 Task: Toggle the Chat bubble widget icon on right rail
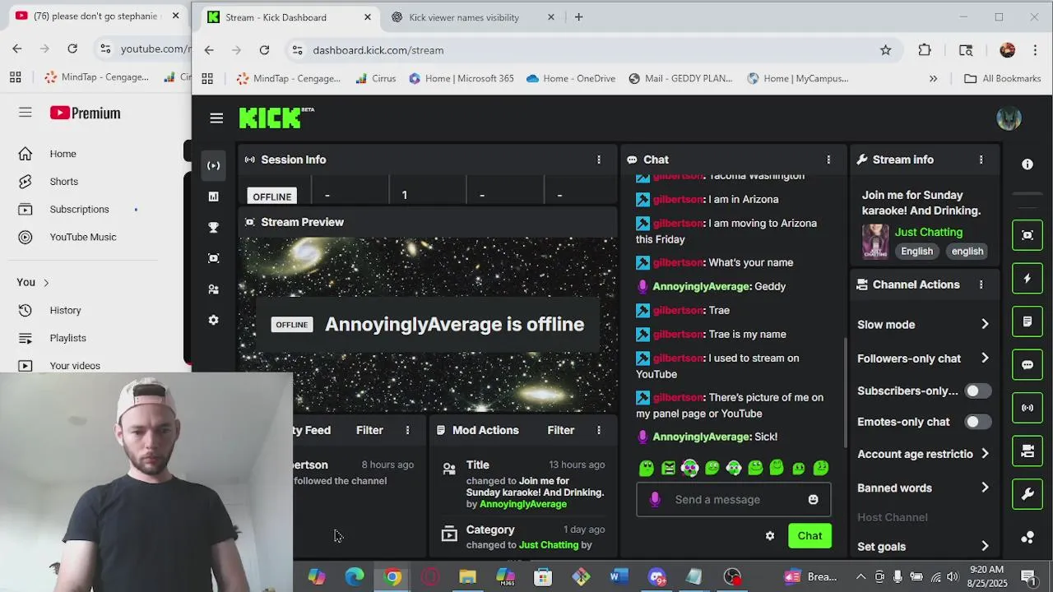point(1027,364)
